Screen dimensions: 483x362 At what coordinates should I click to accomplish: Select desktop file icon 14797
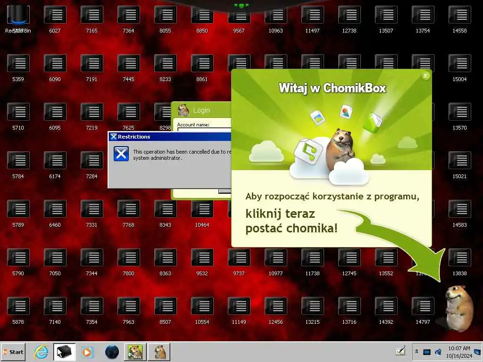click(x=423, y=310)
